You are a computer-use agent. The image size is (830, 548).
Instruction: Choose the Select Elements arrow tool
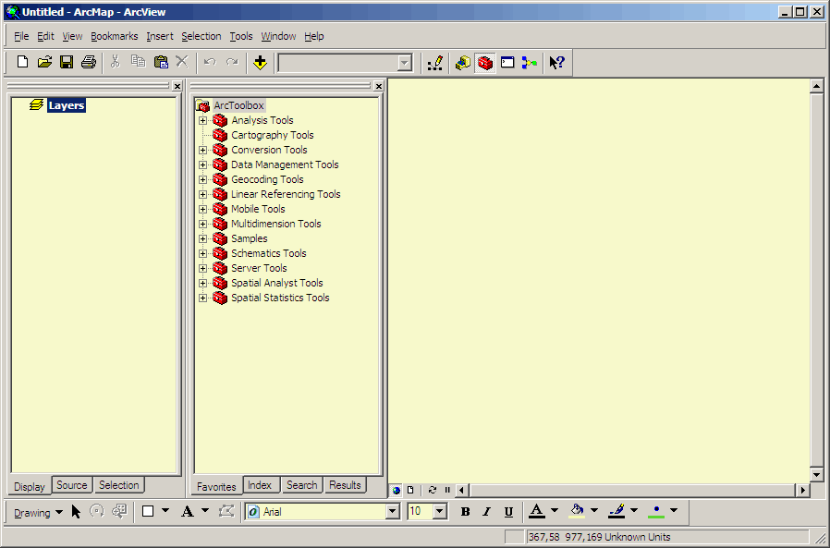(76, 511)
